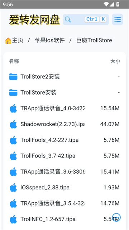
Task: Open file TRApp通话录音_3.5.4
Action: [x=53, y=203]
